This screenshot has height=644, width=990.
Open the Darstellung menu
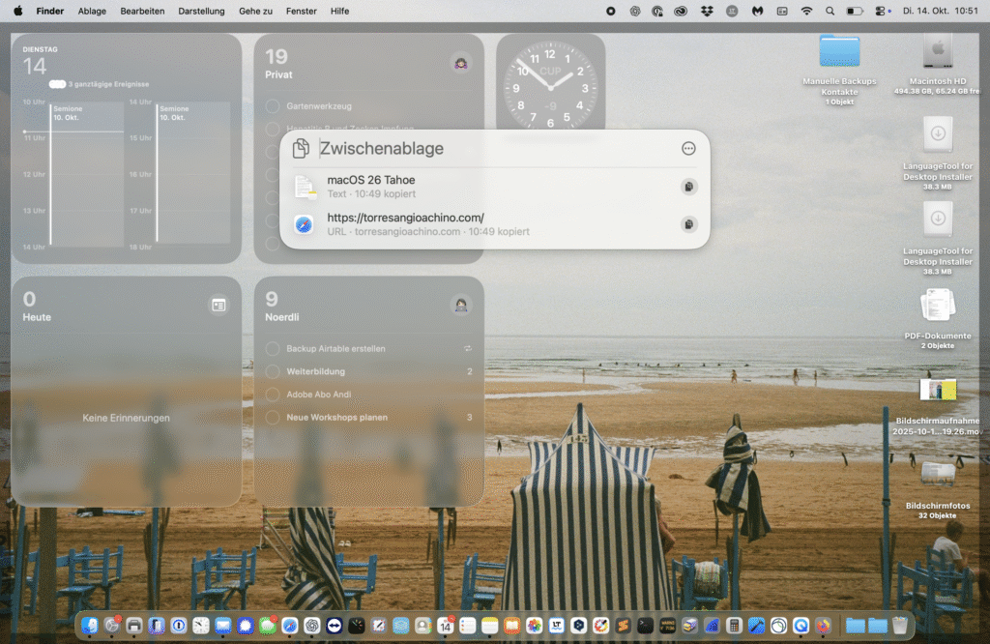pos(201,11)
